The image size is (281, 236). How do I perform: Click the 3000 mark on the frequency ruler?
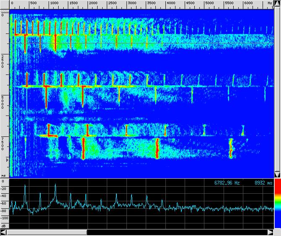pyautogui.click(x=131, y=3)
